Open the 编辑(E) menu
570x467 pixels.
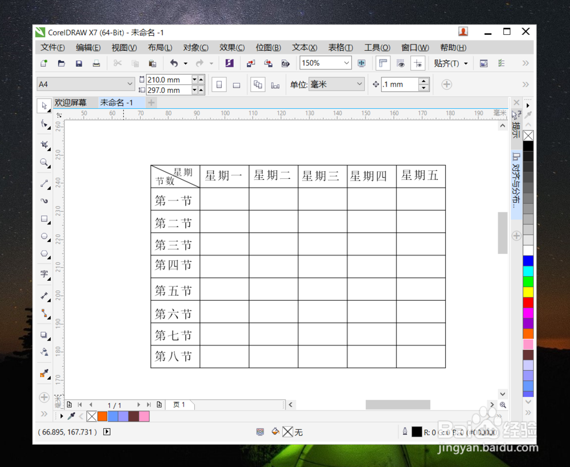[x=88, y=48]
